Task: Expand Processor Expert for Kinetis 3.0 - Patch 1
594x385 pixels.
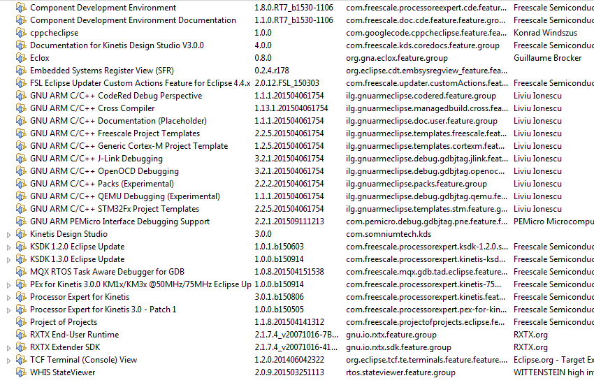Action: tap(8, 310)
